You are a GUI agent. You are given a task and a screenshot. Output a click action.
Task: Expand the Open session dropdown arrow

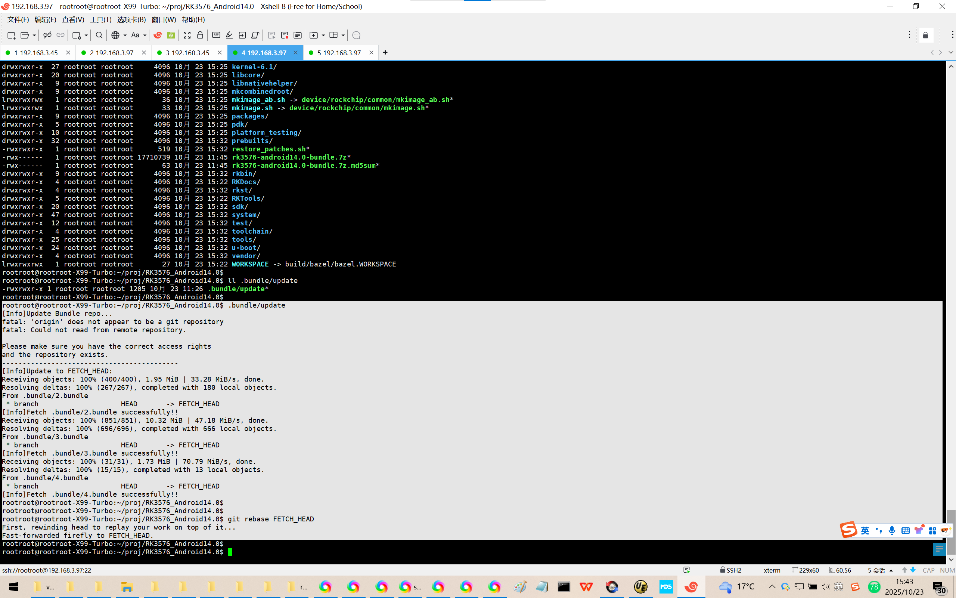[x=34, y=35]
